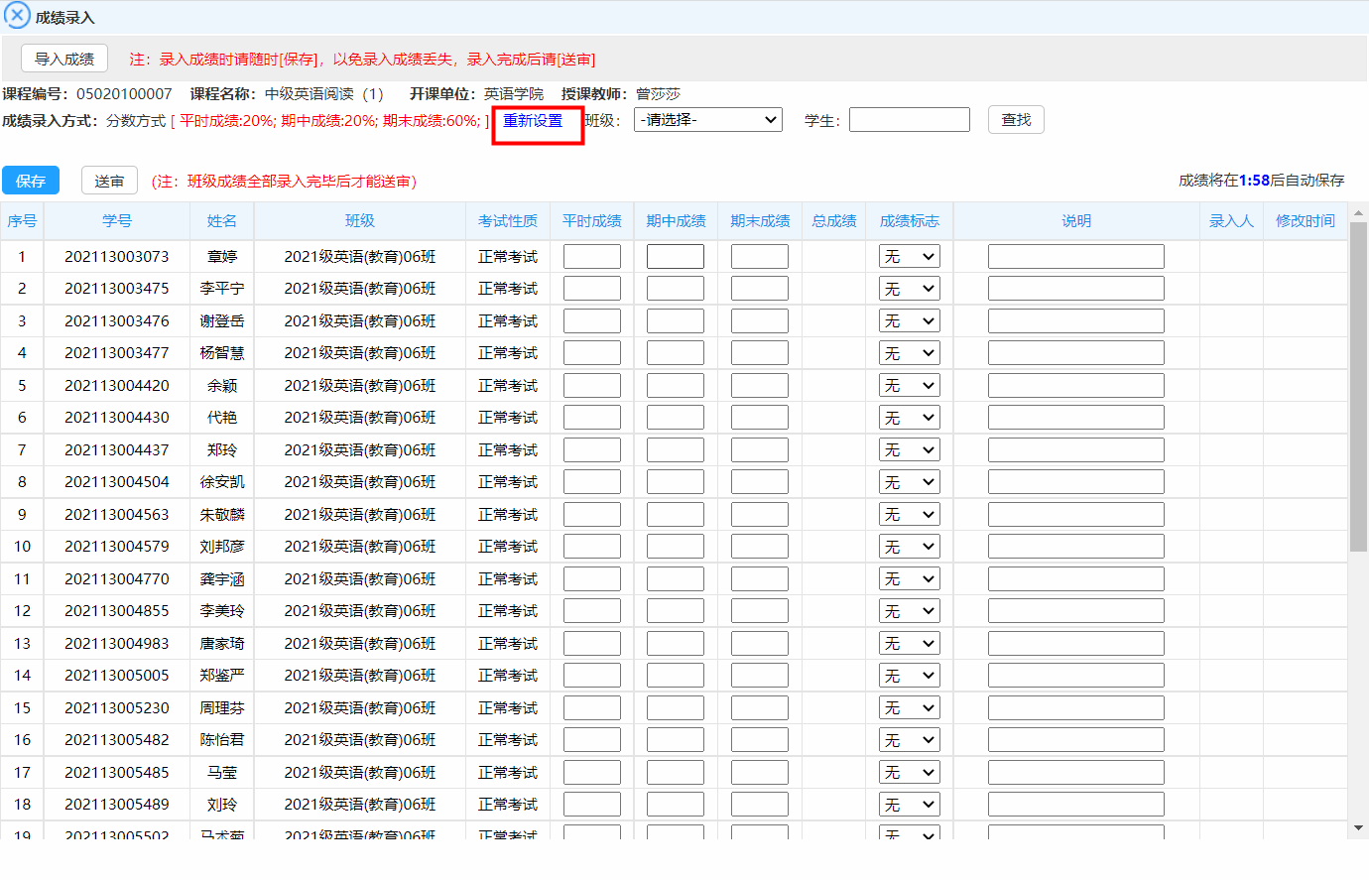The width and height of the screenshot is (1369, 880).
Task: Click the 重新设置 link
Action: click(x=533, y=121)
